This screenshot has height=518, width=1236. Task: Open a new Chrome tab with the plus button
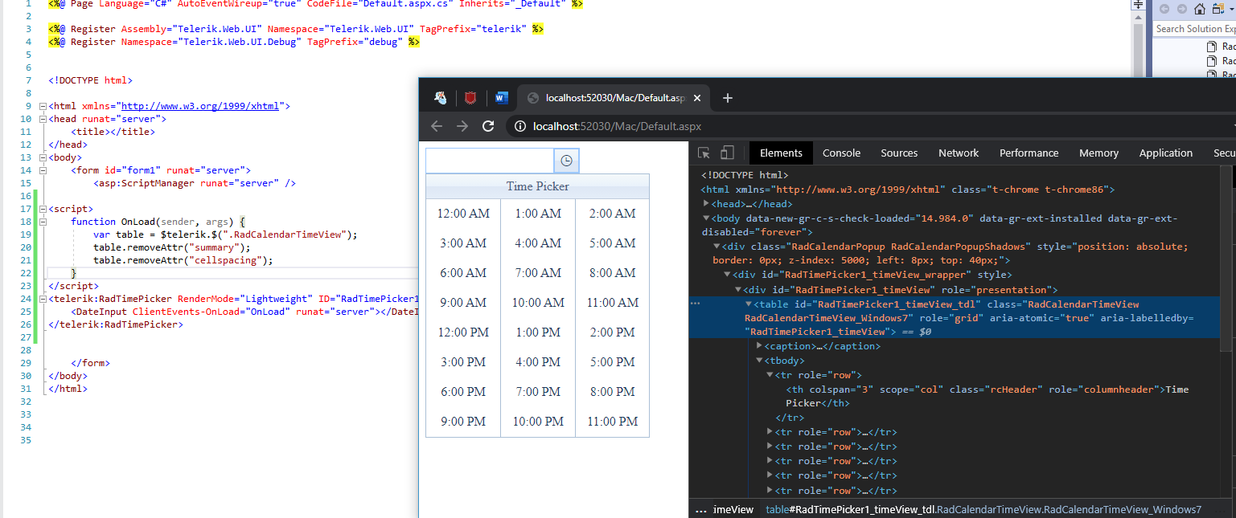pyautogui.click(x=727, y=98)
